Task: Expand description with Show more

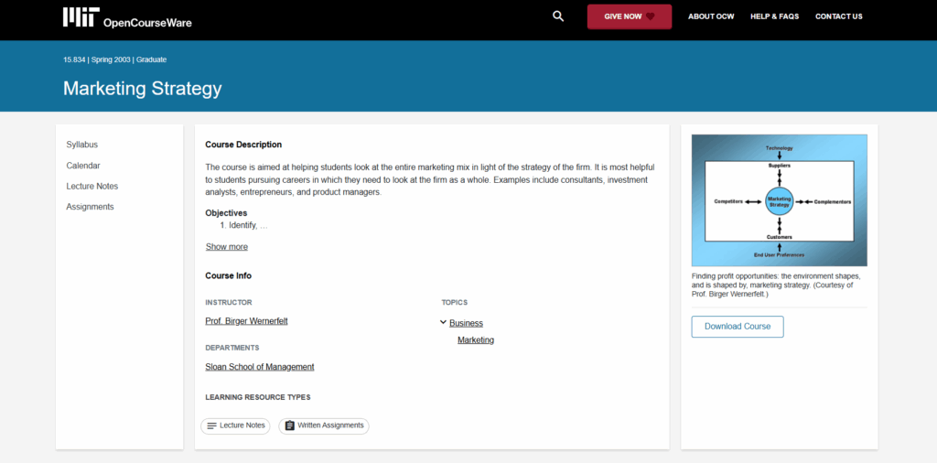Action: click(227, 247)
